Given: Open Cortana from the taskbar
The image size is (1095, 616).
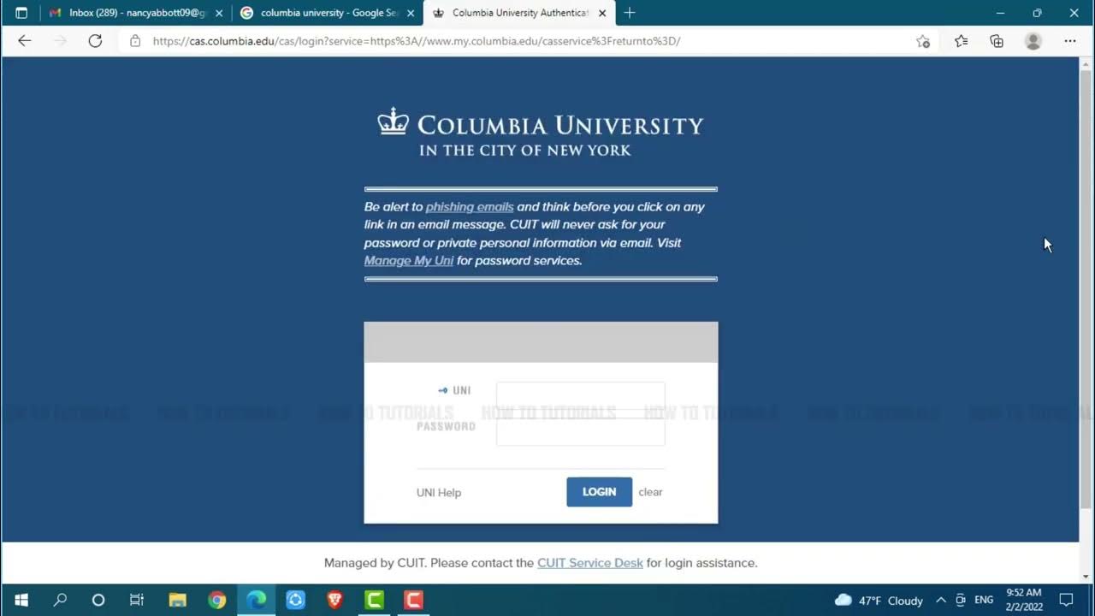Looking at the screenshot, I should coord(98,600).
